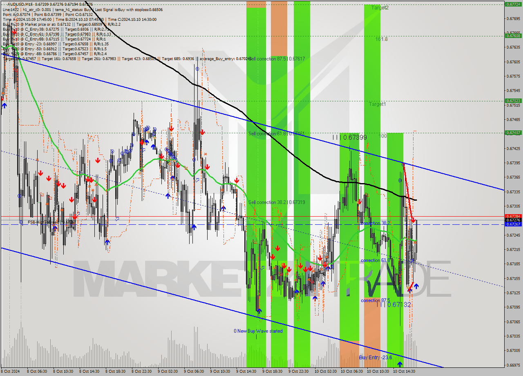The image size is (523, 376).
Task: Click the blue up arrow below Buy Entry -23.6
Action: [x=400, y=364]
